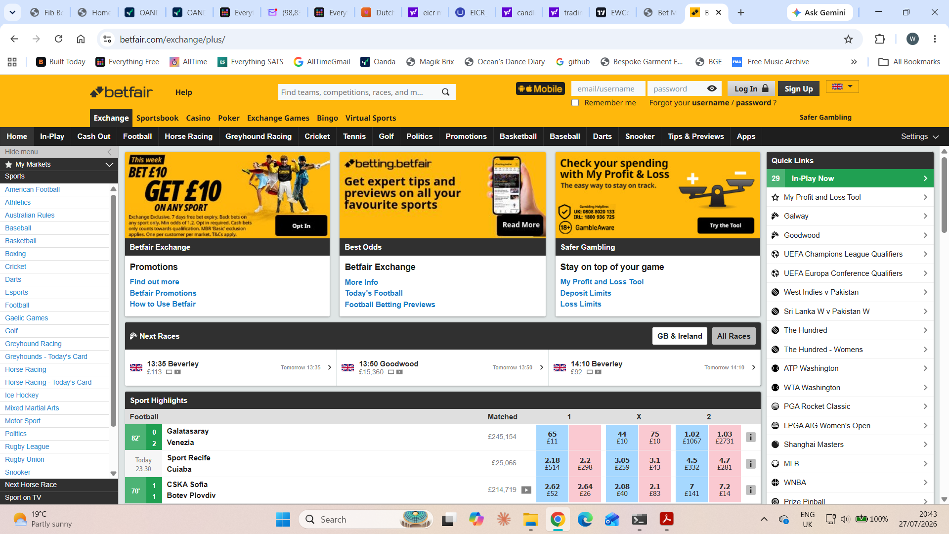Open Chrome tab search dropdown
The height and width of the screenshot is (534, 949).
[12, 12]
